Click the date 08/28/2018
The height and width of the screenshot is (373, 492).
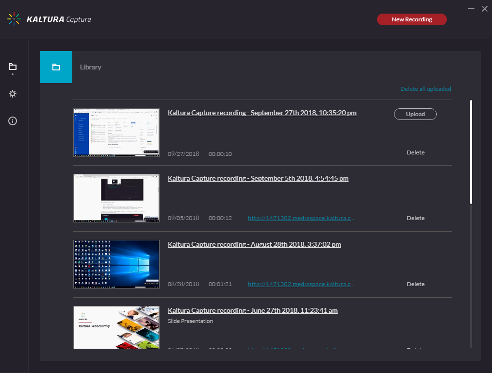point(183,284)
